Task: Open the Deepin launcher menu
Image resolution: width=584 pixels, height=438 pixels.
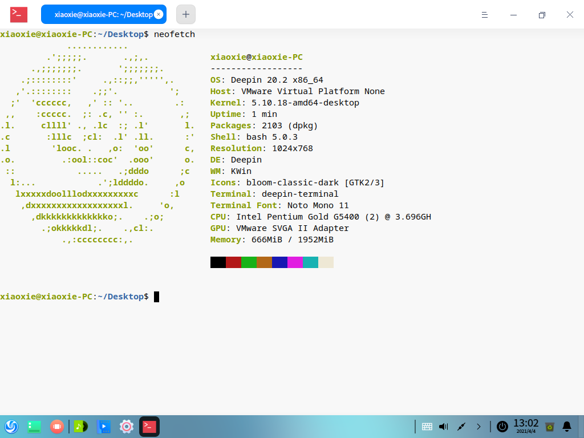Action: (x=11, y=426)
